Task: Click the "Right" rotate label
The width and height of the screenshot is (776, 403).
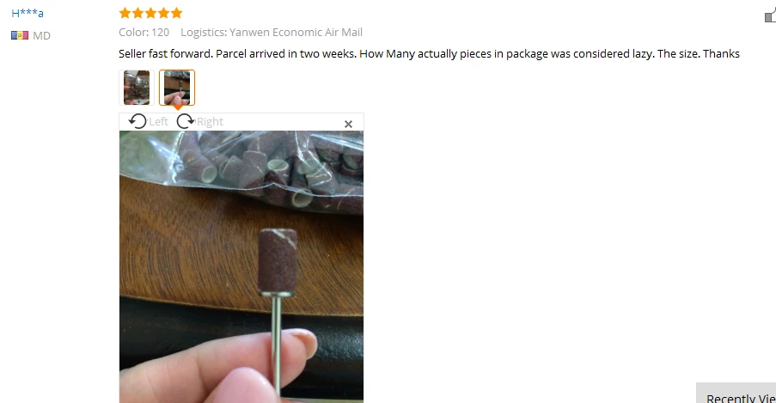Action: [x=210, y=122]
